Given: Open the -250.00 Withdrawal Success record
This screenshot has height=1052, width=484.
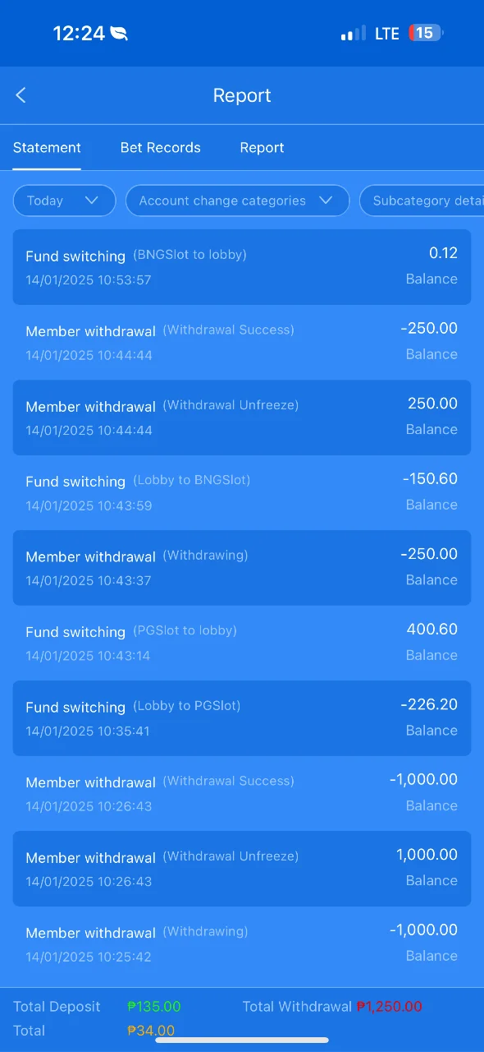Looking at the screenshot, I should point(242,342).
